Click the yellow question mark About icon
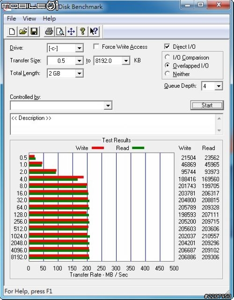 click(82, 31)
